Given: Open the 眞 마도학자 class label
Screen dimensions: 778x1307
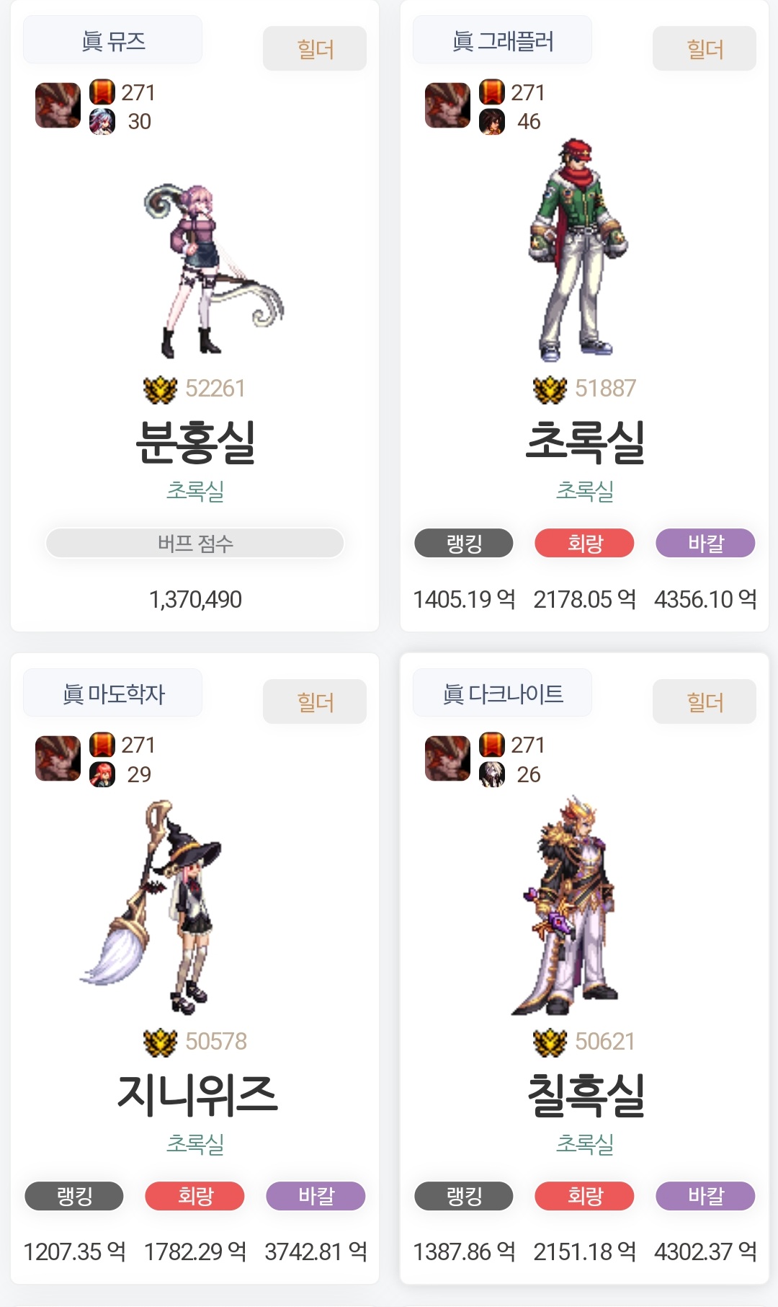Looking at the screenshot, I should tap(113, 693).
